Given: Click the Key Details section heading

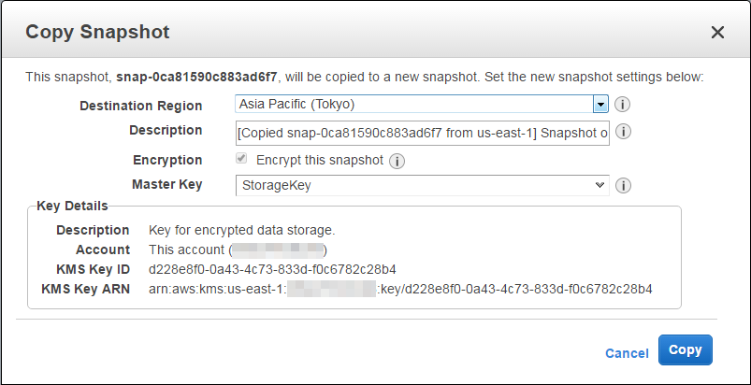Looking at the screenshot, I should coord(72,206).
